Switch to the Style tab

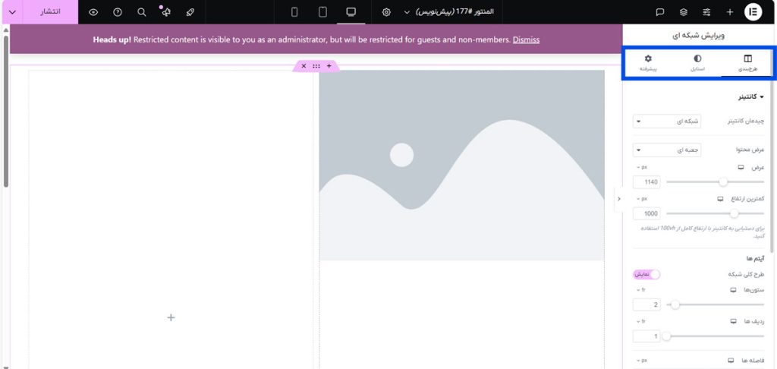coord(697,63)
